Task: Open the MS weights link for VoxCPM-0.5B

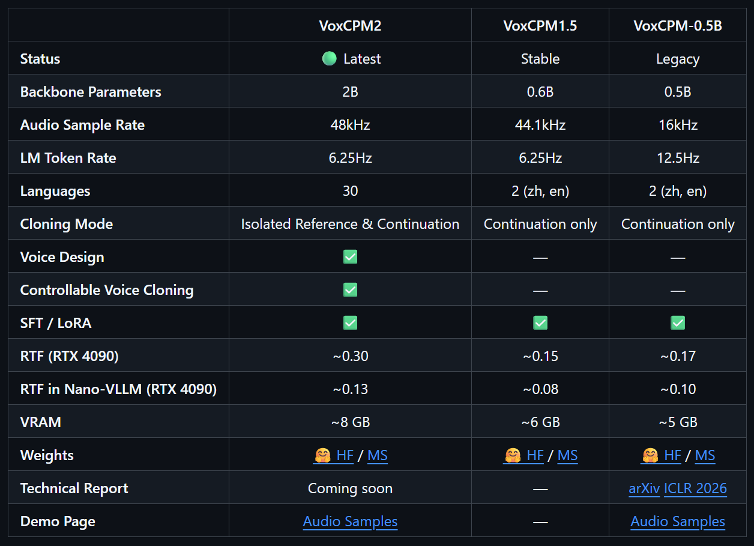Action: click(705, 456)
